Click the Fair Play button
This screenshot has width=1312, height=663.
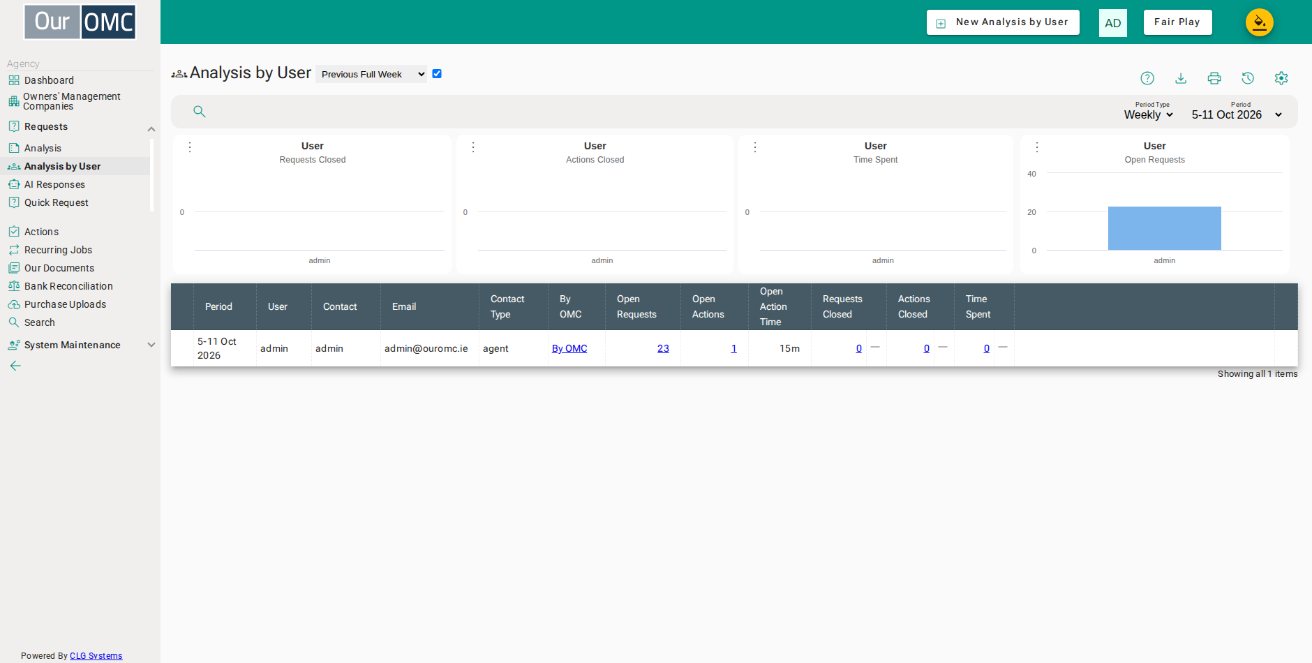[x=1177, y=22]
